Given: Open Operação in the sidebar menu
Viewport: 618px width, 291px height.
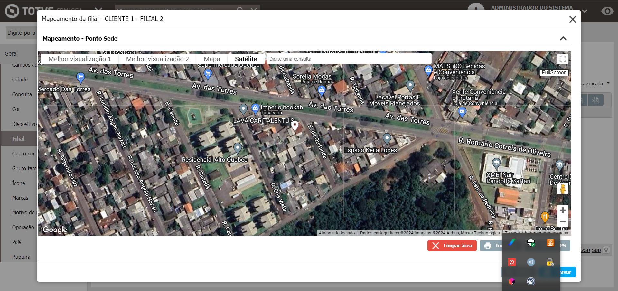Looking at the screenshot, I should [23, 227].
